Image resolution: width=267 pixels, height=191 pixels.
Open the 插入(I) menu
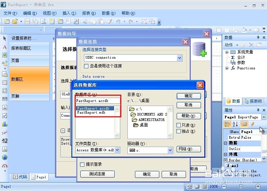tap(69, 13)
